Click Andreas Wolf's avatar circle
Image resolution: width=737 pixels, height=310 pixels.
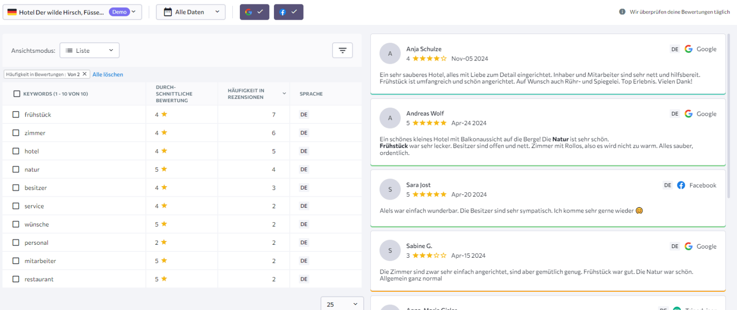[x=390, y=118]
